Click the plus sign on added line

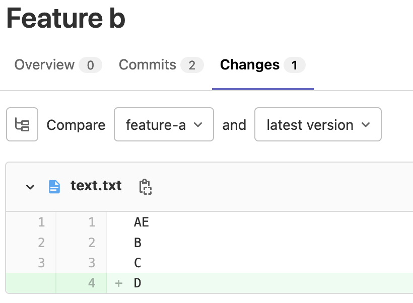coord(119,283)
